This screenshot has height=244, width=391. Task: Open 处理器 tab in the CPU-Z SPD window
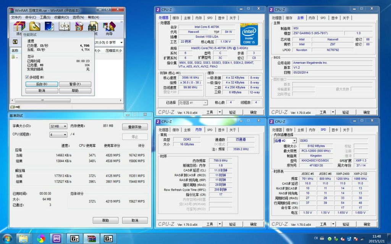277,130
